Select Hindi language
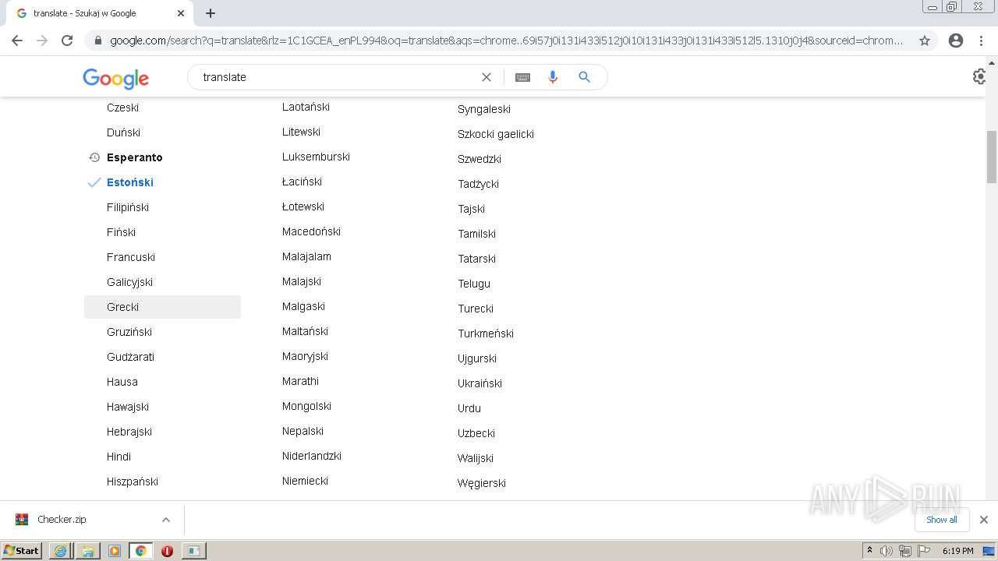 click(119, 457)
